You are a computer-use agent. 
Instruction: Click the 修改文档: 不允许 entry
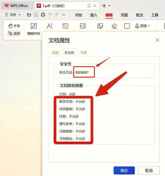pos(72,101)
